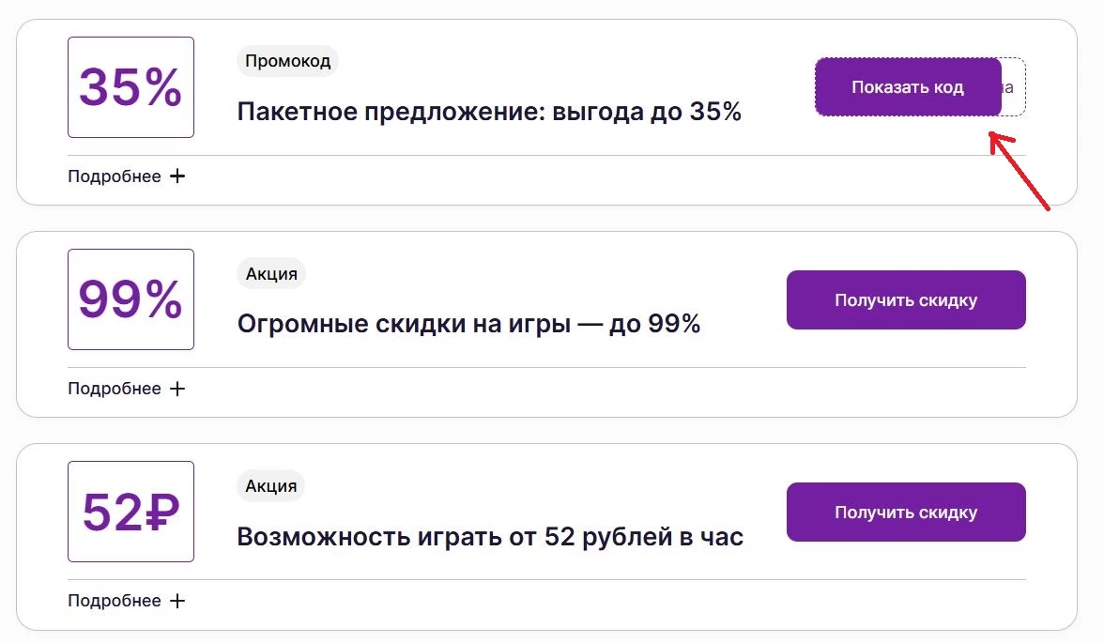Click the title about playing from 52 rubles
The height and width of the screenshot is (643, 1104).
coord(492,536)
